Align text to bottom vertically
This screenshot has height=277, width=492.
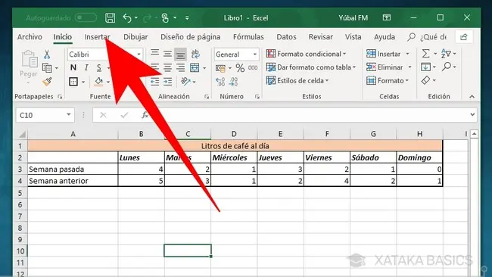180,54
